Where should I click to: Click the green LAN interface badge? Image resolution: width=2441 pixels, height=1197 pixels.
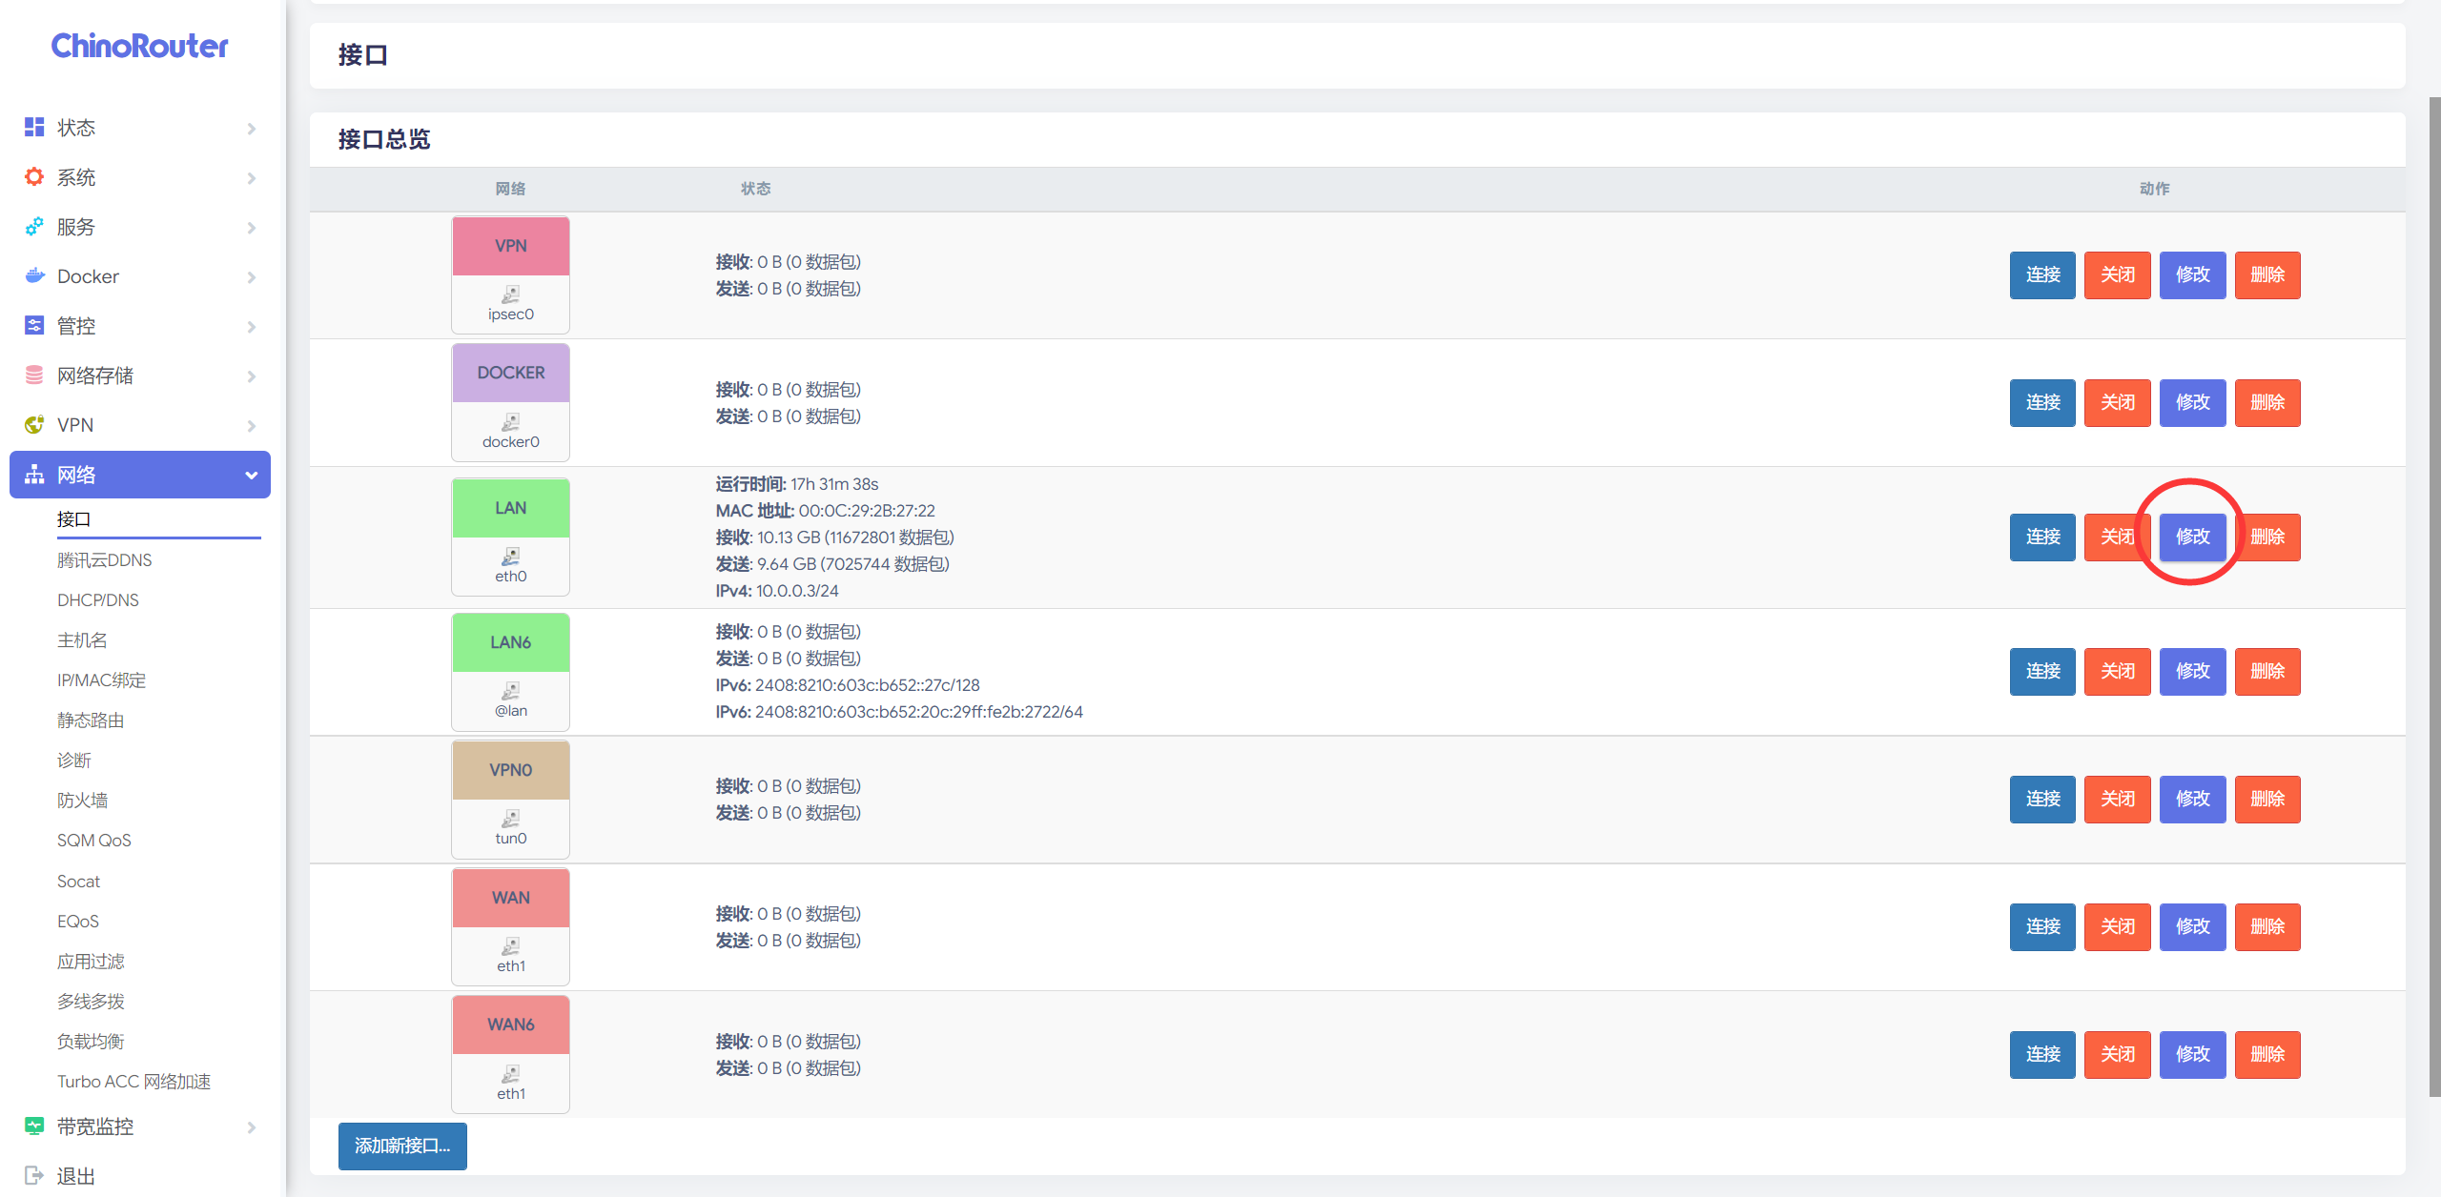click(511, 508)
